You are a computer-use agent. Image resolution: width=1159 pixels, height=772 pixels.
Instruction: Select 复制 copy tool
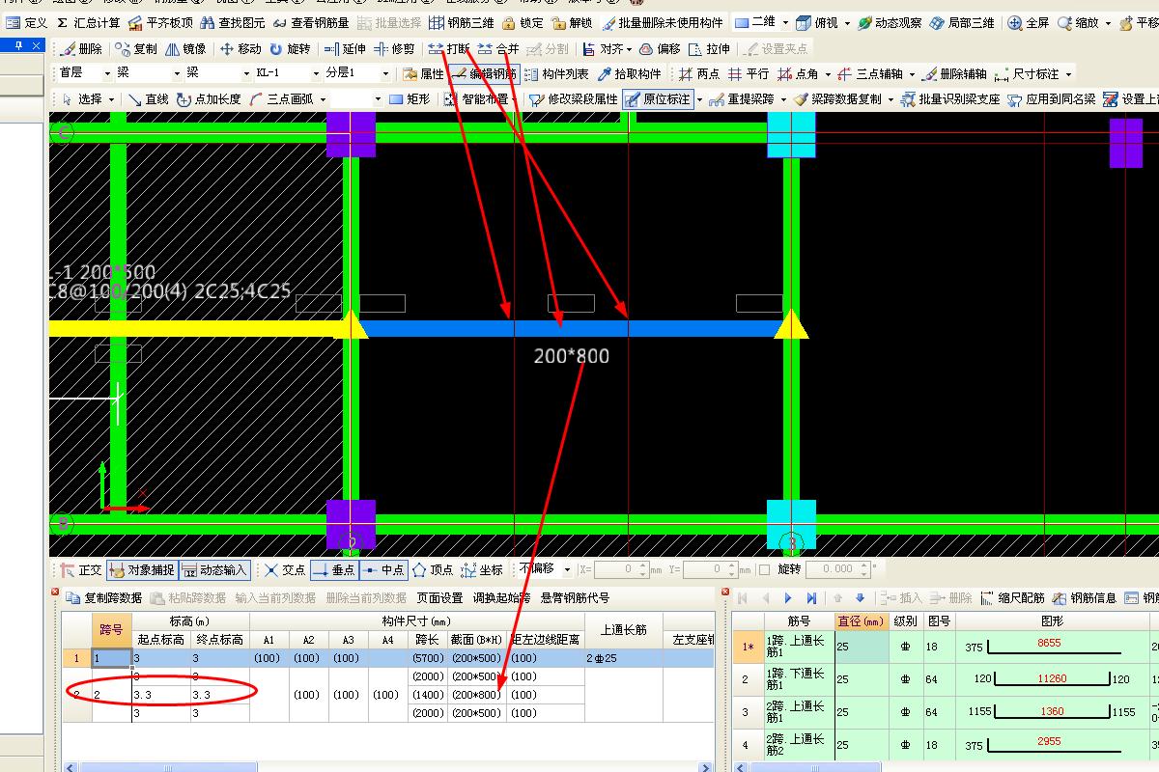point(135,48)
